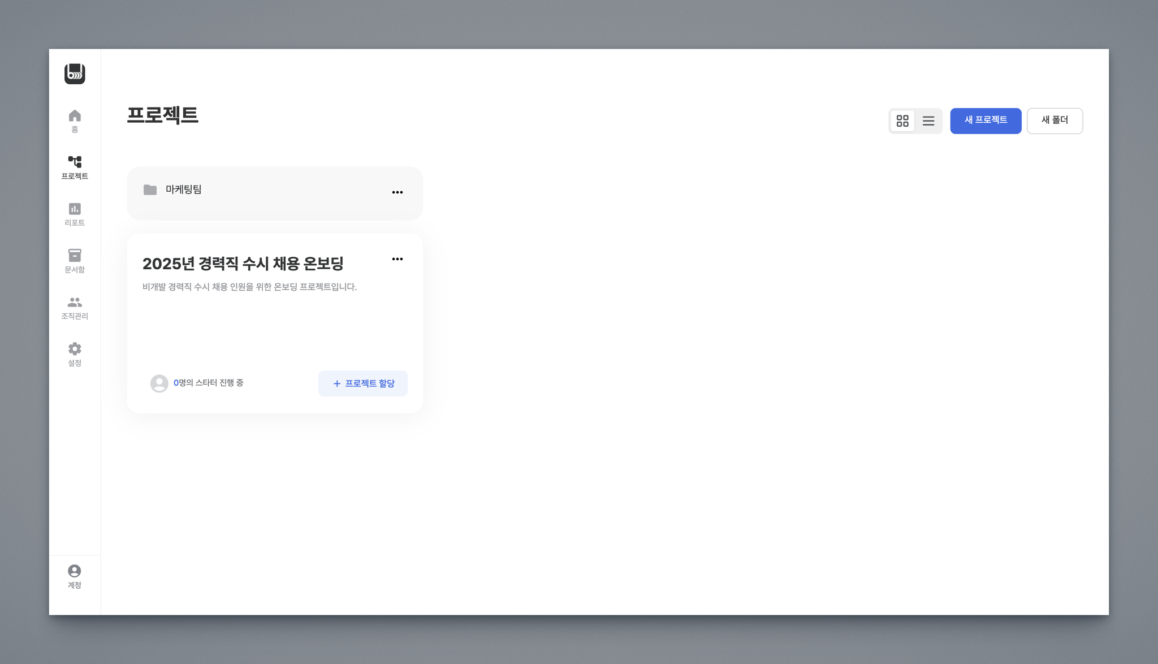Click the starter avatar icon
The width and height of the screenshot is (1158, 664).
coord(159,383)
